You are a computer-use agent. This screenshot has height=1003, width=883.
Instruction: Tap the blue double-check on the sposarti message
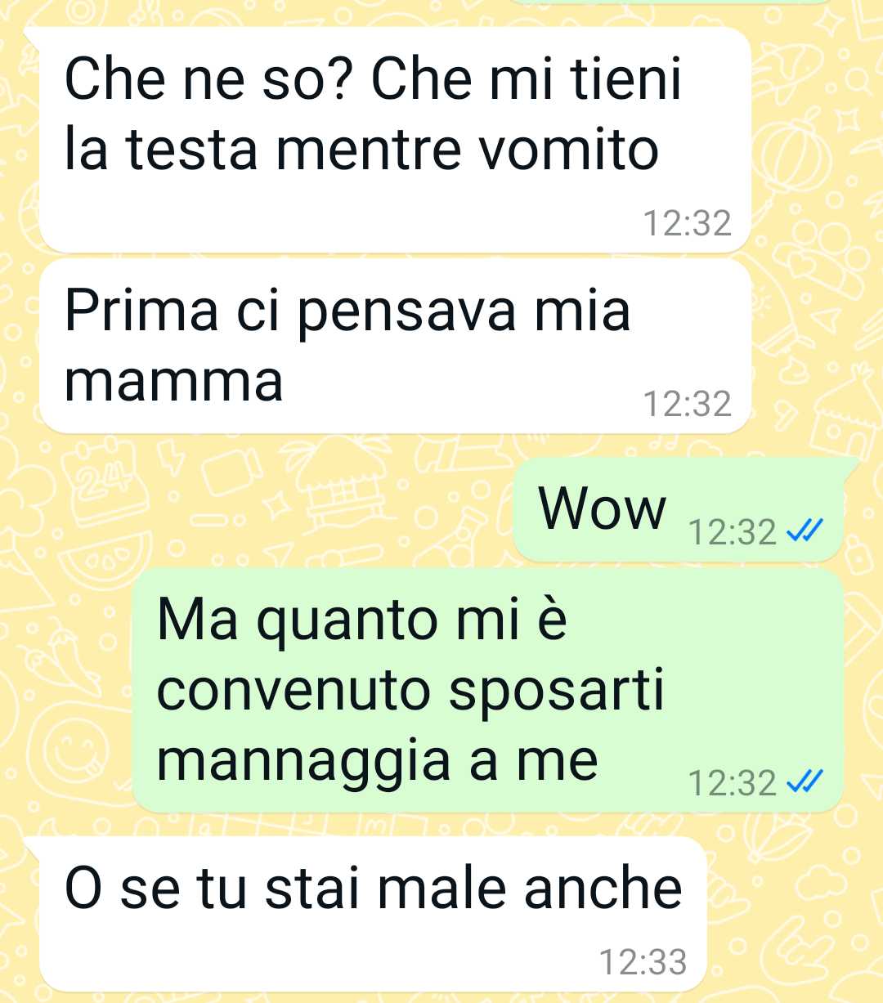coord(803,782)
